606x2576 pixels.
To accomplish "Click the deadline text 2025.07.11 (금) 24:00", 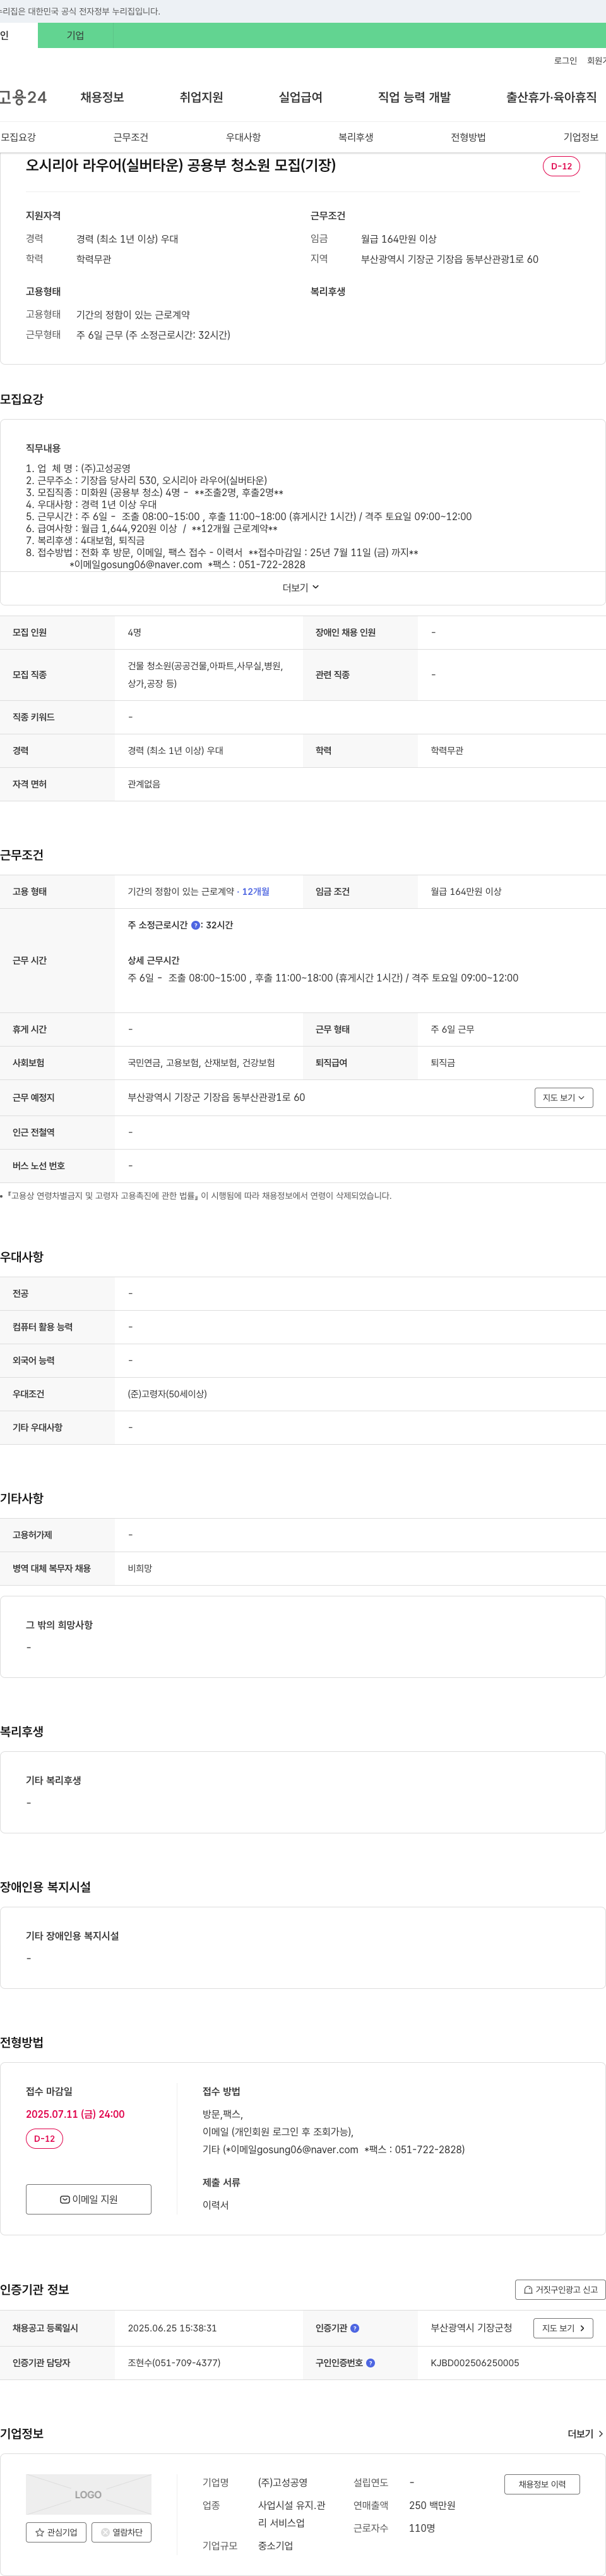I will pos(75,2114).
